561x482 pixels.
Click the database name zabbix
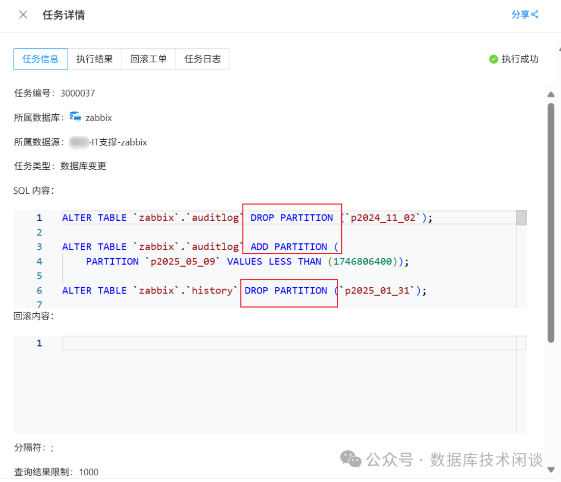[99, 118]
